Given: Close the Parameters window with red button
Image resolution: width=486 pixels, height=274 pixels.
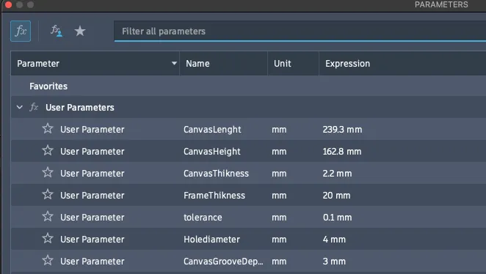Looking at the screenshot, I should 8,4.
